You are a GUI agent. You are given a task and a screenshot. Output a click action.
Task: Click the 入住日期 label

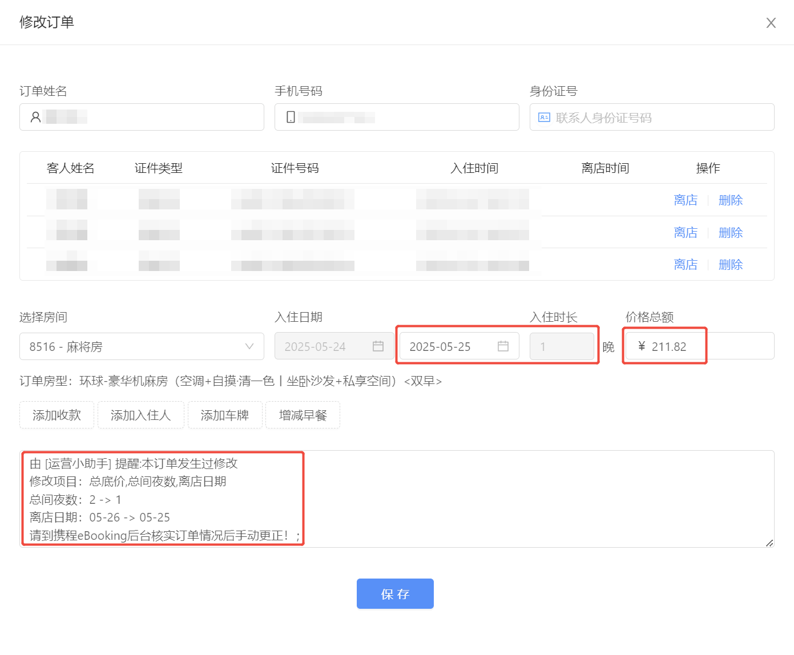click(299, 317)
